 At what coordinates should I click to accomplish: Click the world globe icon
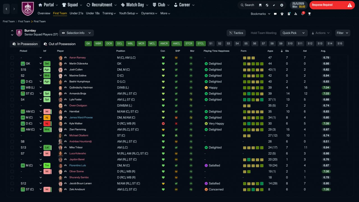coord(267,5)
